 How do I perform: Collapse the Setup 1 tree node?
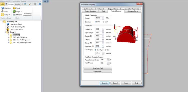(6, 32)
